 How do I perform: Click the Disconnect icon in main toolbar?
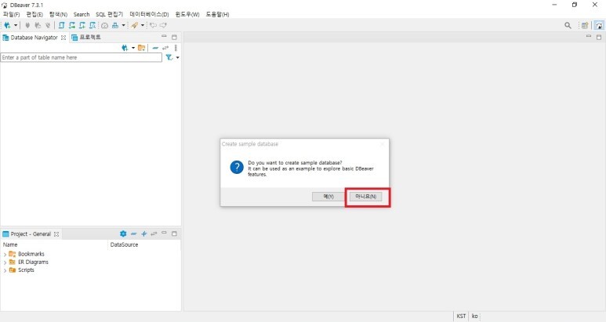point(48,25)
